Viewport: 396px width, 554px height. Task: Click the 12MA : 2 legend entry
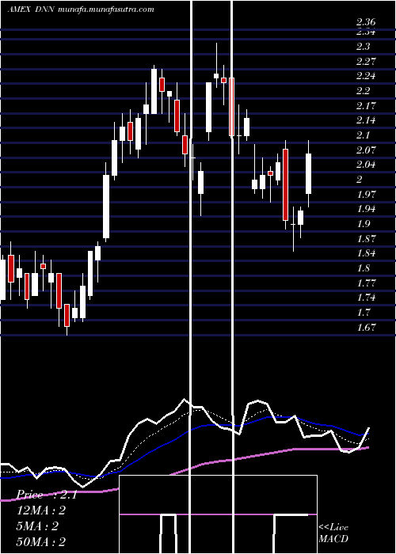(41, 510)
